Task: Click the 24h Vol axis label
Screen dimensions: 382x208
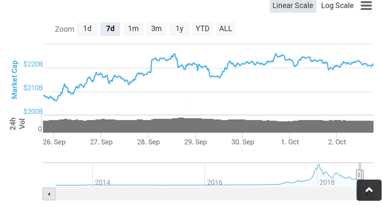Action: tap(17, 124)
